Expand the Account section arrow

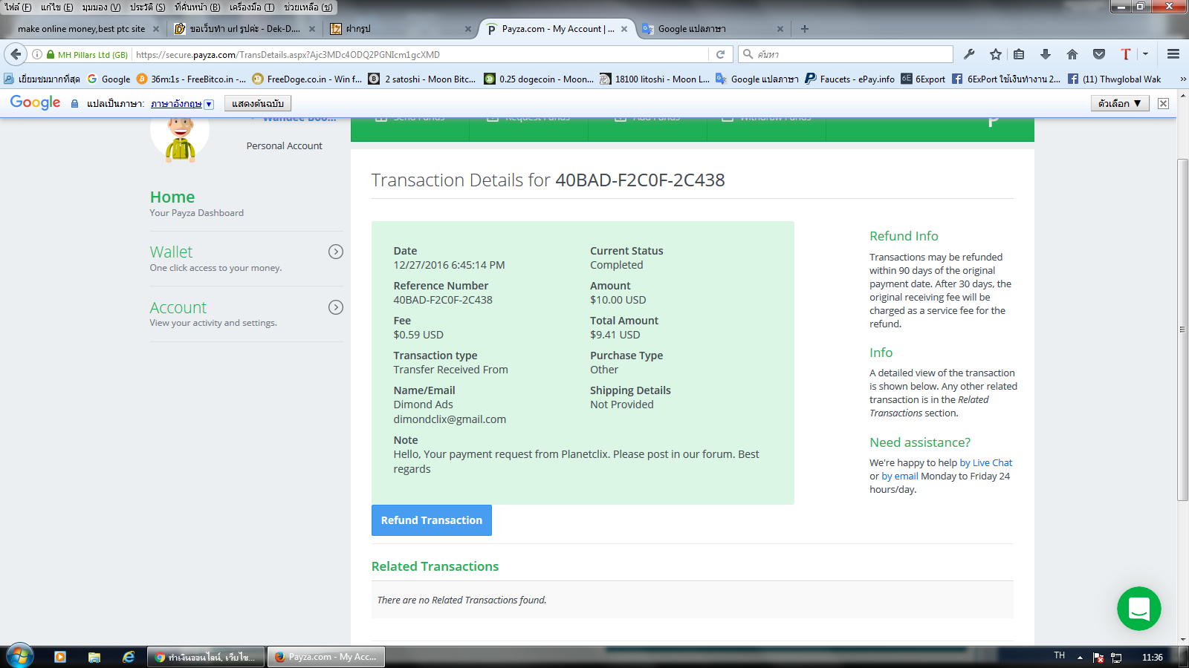[336, 307]
